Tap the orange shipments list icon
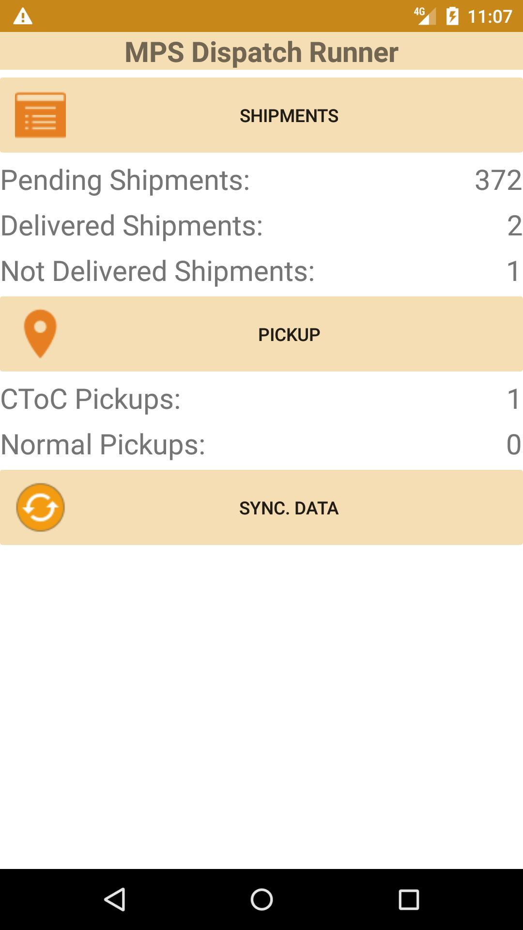523x930 pixels. [x=40, y=115]
